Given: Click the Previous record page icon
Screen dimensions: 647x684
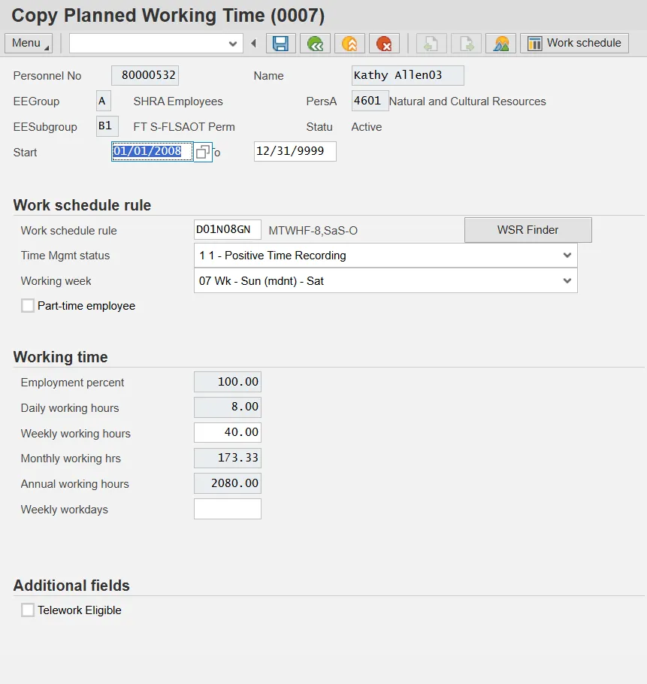Looking at the screenshot, I should tap(431, 44).
